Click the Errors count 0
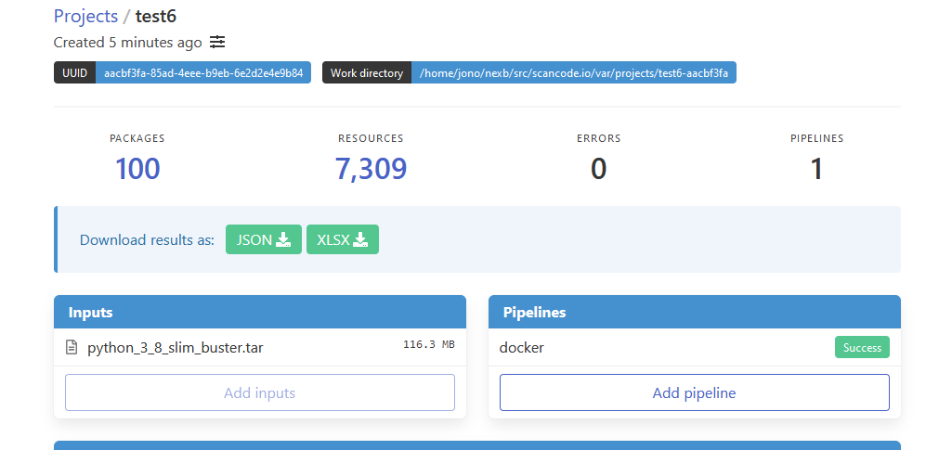 [599, 169]
